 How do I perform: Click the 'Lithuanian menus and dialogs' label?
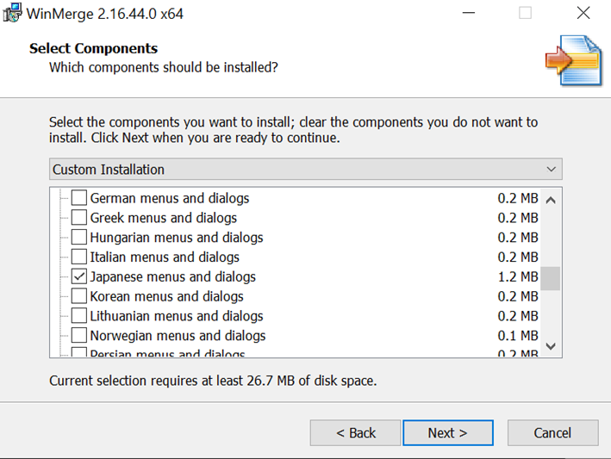tap(177, 316)
